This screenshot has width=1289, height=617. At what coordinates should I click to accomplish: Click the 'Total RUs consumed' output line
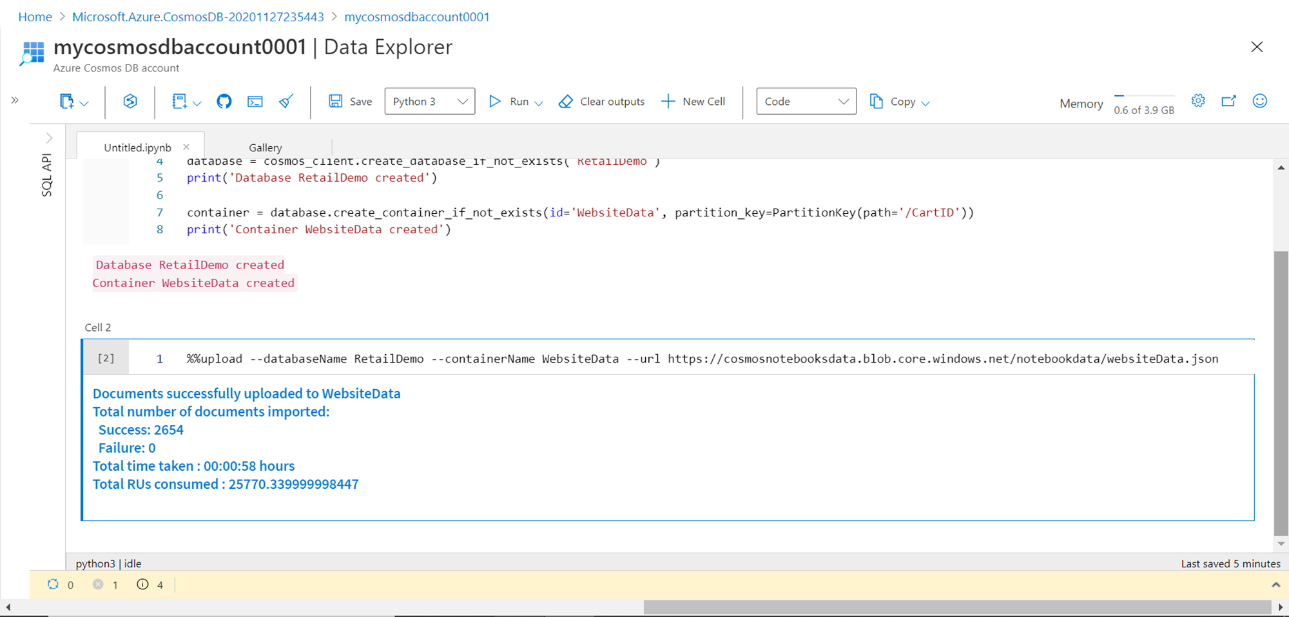tap(226, 484)
